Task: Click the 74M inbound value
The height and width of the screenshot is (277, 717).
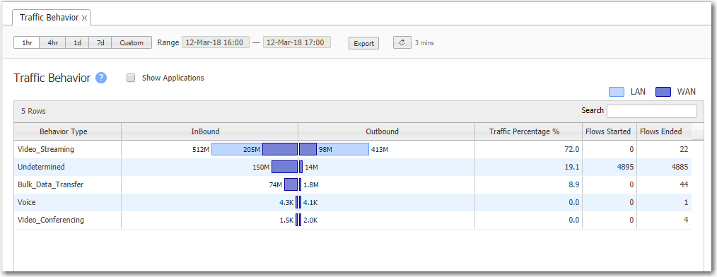Action: 276,185
